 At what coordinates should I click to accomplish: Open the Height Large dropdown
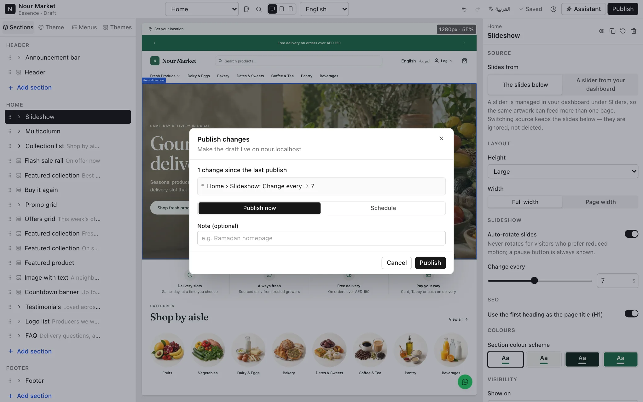(563, 172)
